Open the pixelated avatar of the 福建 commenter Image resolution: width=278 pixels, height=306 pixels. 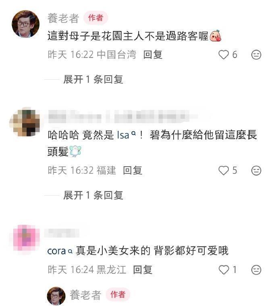point(25,122)
